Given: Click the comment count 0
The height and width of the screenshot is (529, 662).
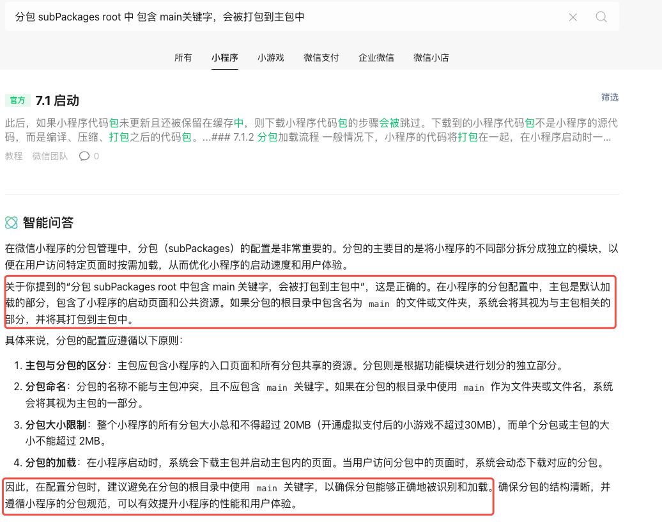Looking at the screenshot, I should click(x=96, y=156).
